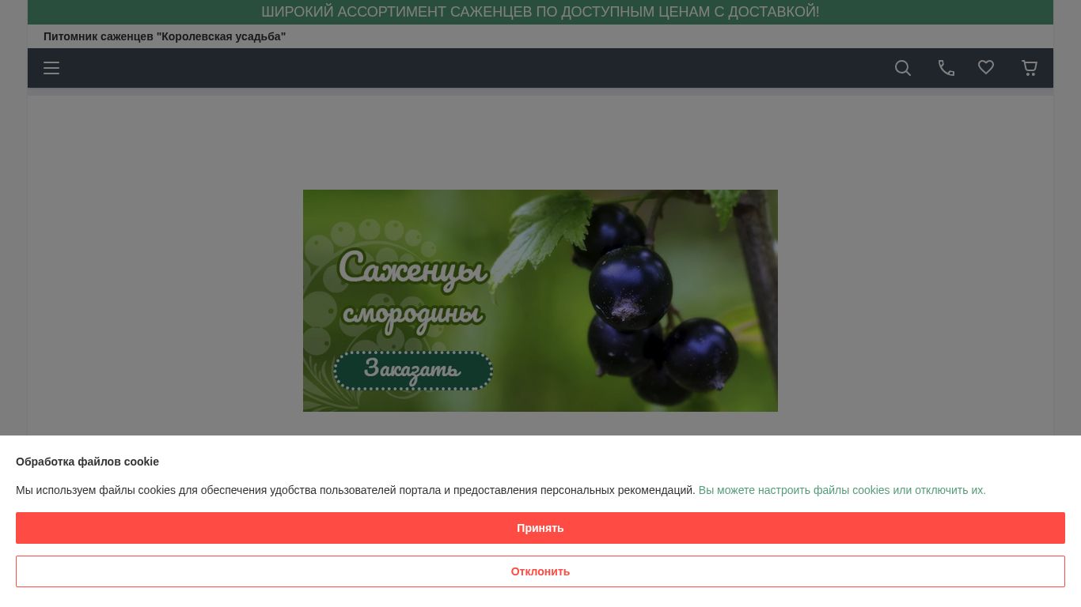Open favorites heart icon
Viewport: 1081px width, 607px height.
[x=986, y=68]
